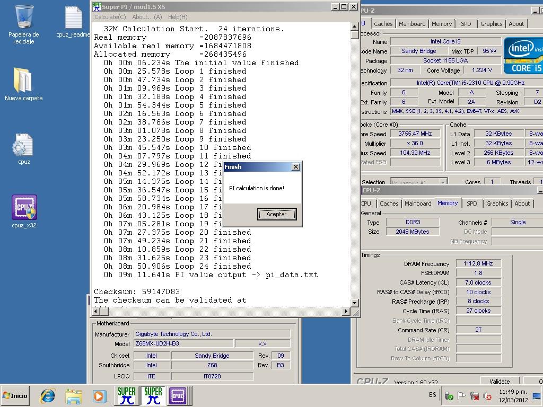Open the Help(H) menu in Super PI
The image size is (543, 407).
click(x=178, y=17)
